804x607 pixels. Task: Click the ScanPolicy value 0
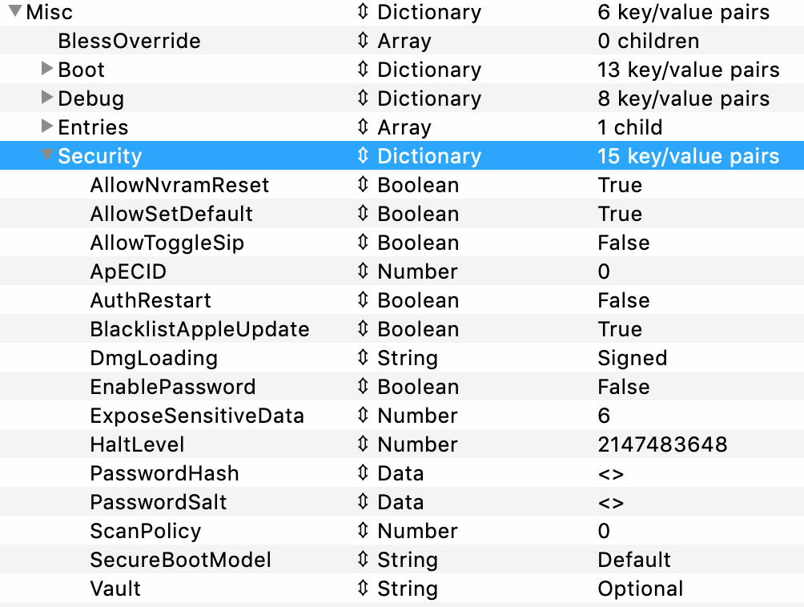pos(604,531)
